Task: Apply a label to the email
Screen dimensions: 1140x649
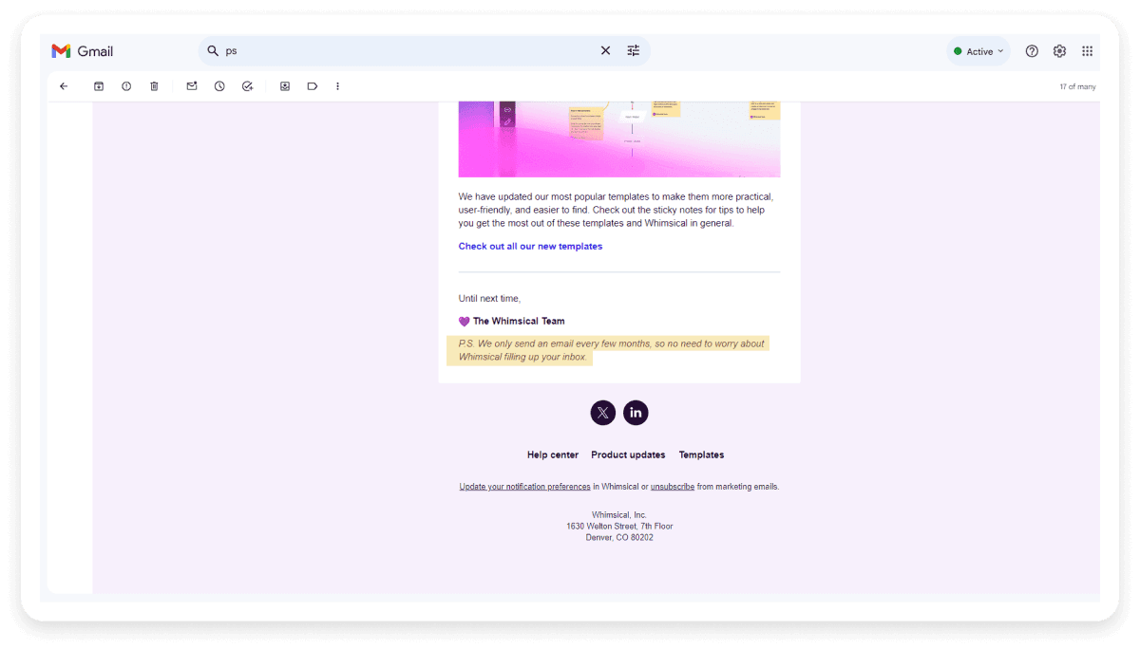Action: 312,86
